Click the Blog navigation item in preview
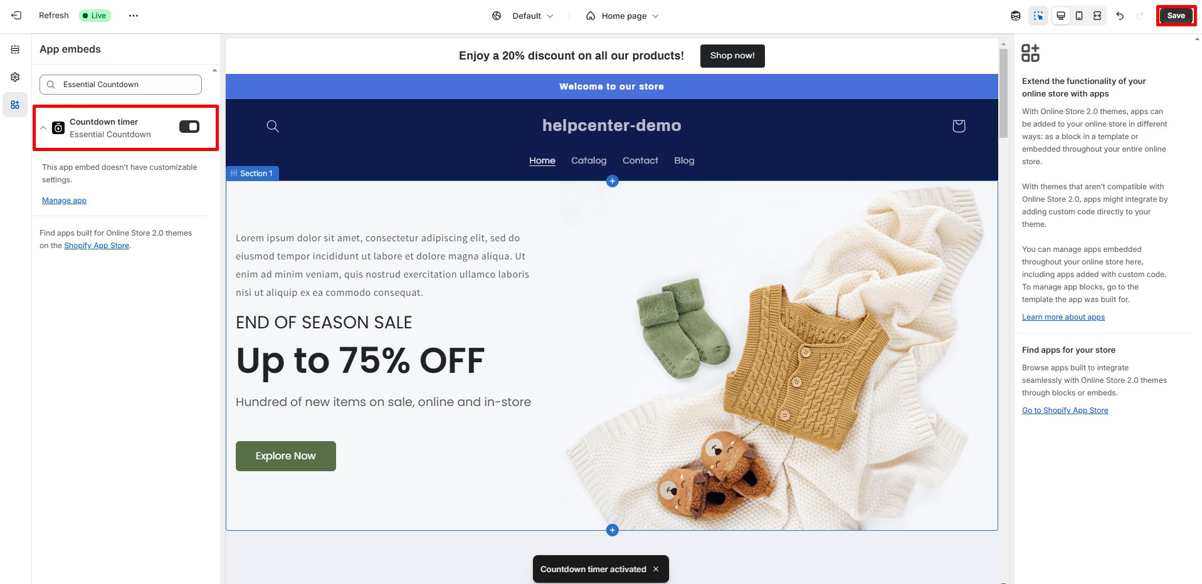 pos(684,160)
